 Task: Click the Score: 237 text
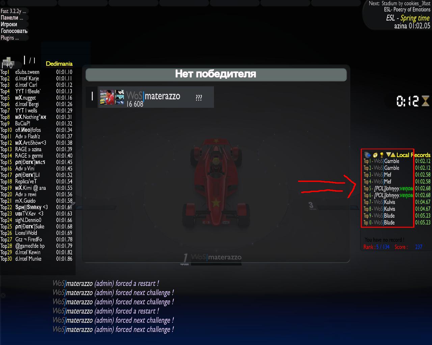pos(408,247)
